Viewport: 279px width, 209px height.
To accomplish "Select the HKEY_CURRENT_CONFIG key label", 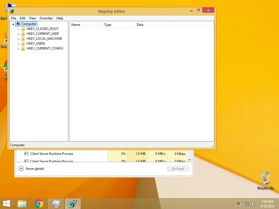I will (45, 48).
